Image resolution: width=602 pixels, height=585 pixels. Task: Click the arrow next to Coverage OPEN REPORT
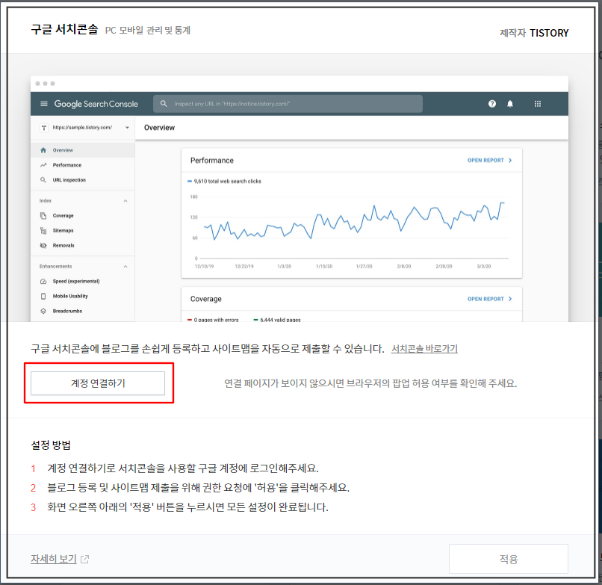tap(510, 299)
